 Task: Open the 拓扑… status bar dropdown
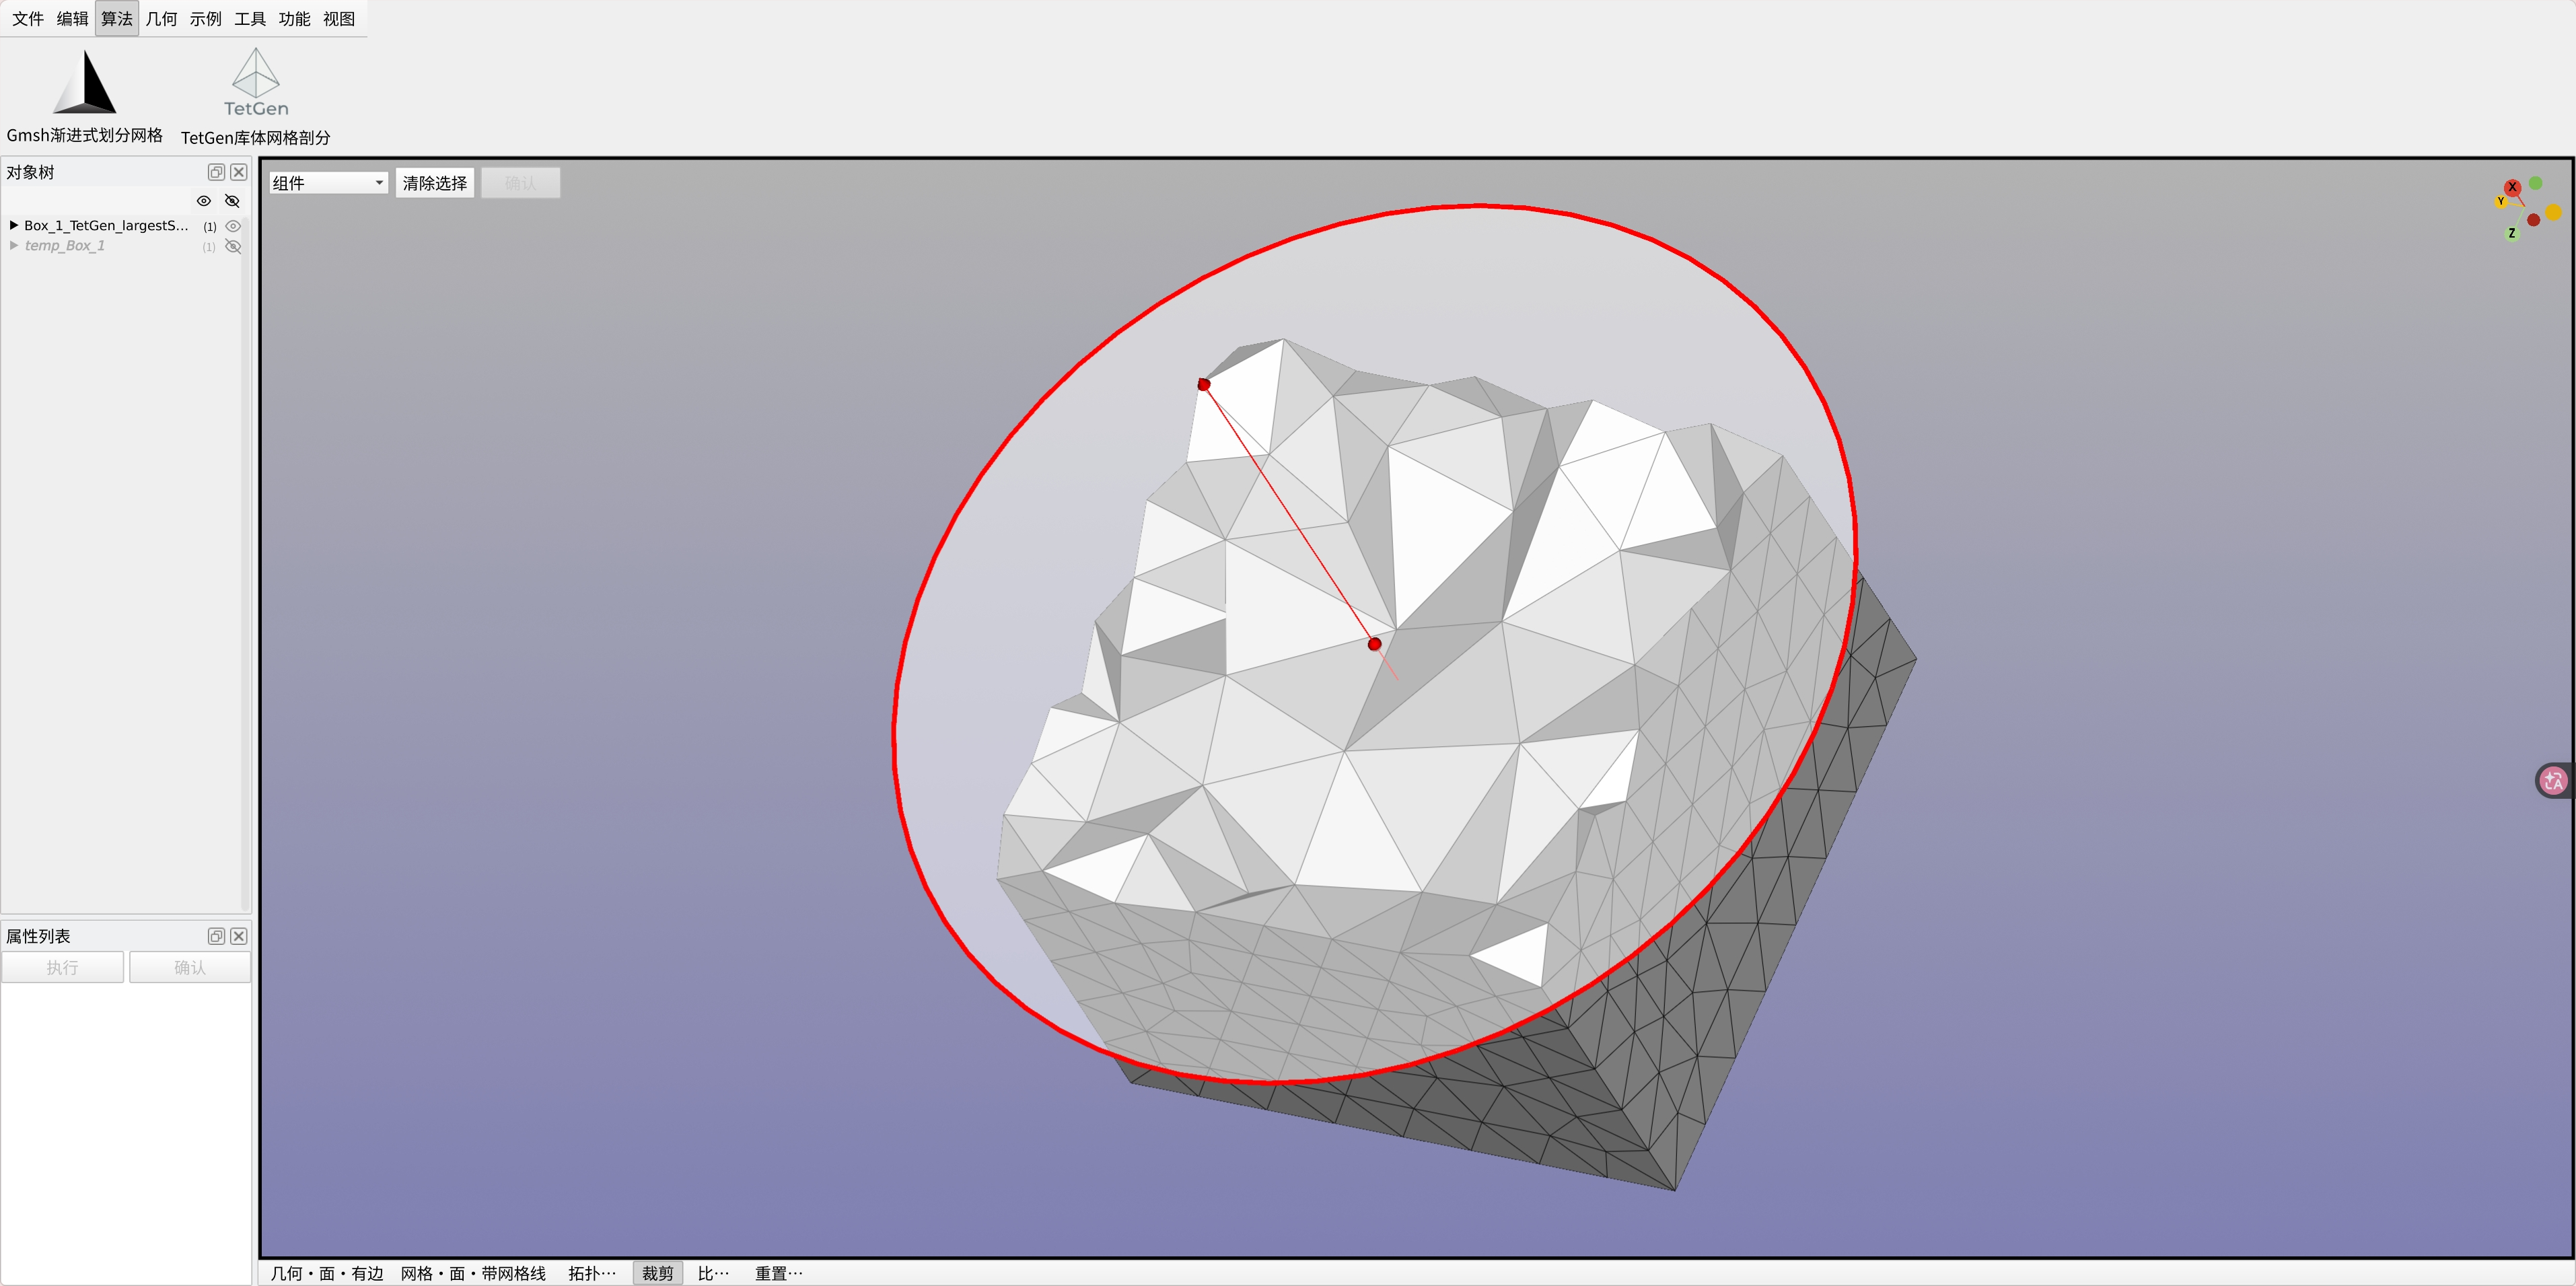[x=592, y=1273]
